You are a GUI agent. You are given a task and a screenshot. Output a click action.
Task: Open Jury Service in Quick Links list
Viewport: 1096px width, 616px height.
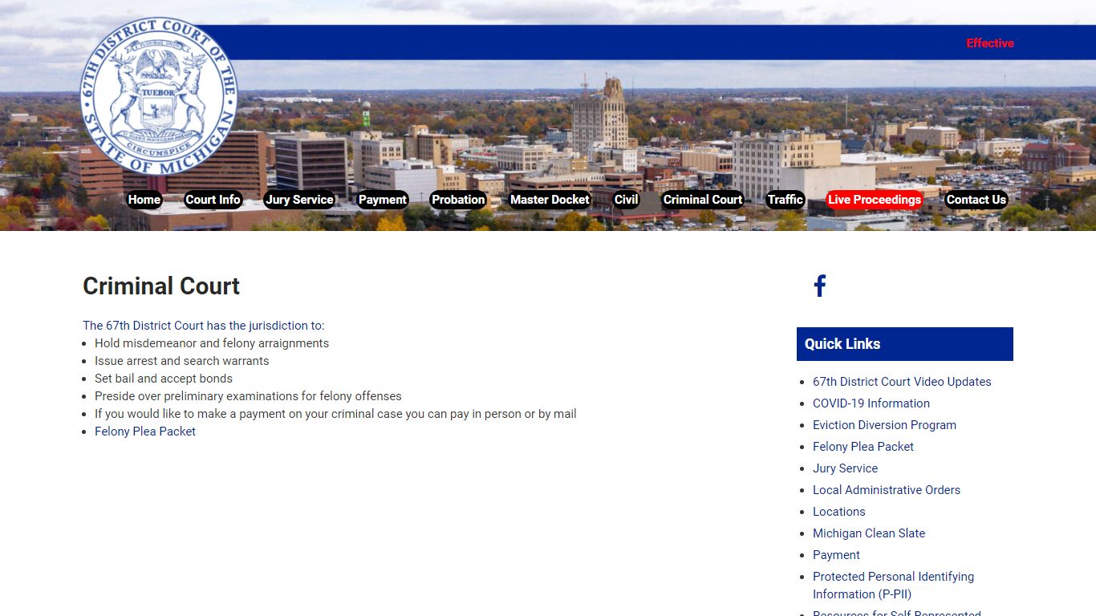(x=845, y=468)
